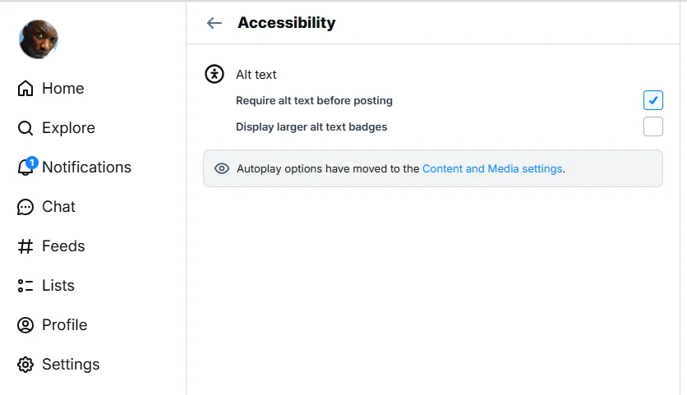Open the Profile person icon
The image size is (687, 395).
(25, 325)
